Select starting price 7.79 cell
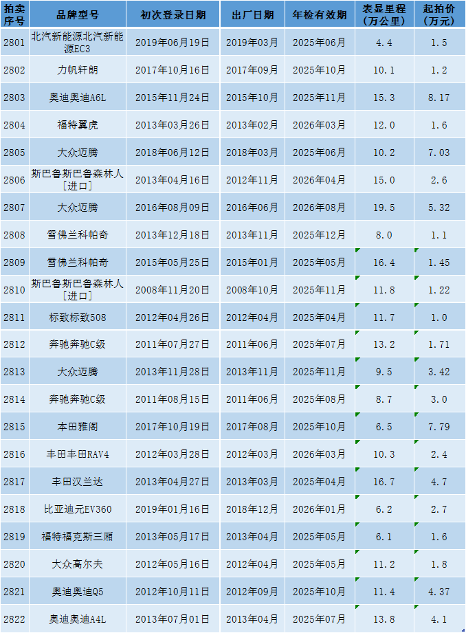This screenshot has height=633, width=466. pos(439,427)
